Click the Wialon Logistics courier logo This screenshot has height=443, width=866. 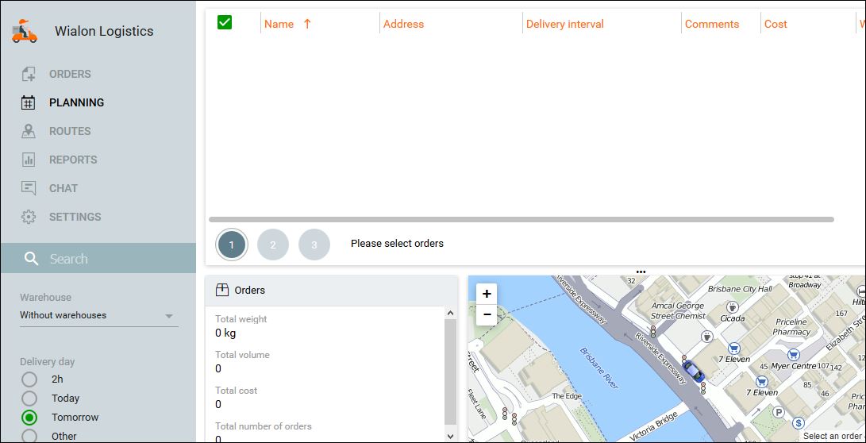25,31
